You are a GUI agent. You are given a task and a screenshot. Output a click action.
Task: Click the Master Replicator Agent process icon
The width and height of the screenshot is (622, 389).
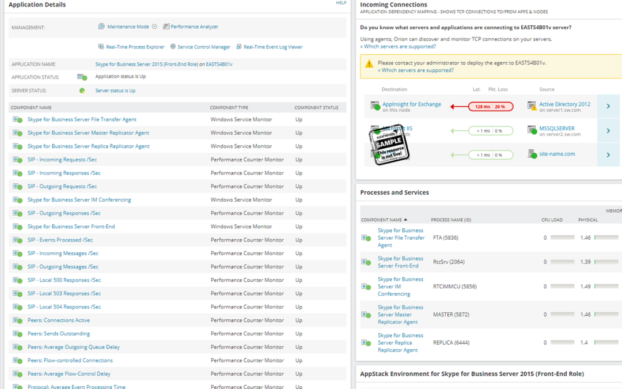coord(366,315)
